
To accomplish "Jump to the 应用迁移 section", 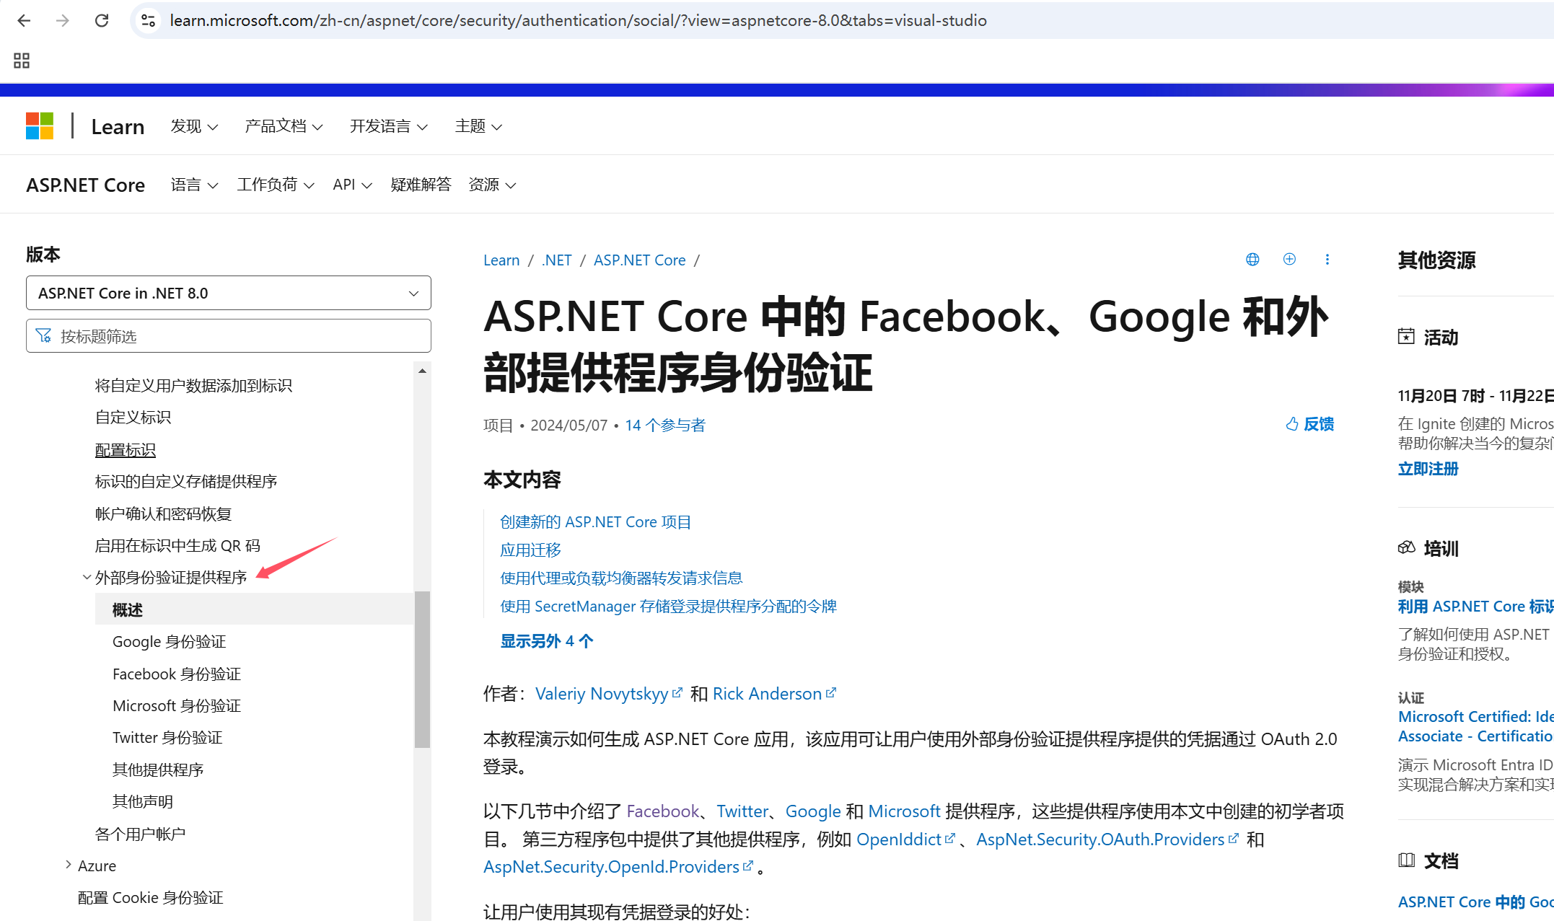I will pyautogui.click(x=530, y=550).
